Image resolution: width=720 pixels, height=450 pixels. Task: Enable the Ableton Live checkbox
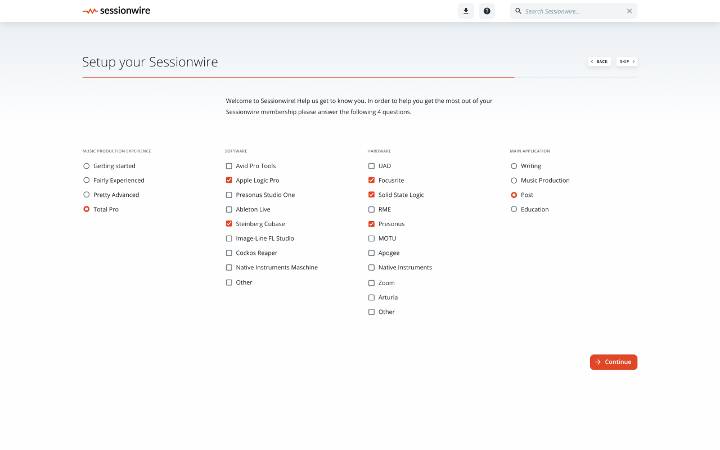tap(229, 209)
